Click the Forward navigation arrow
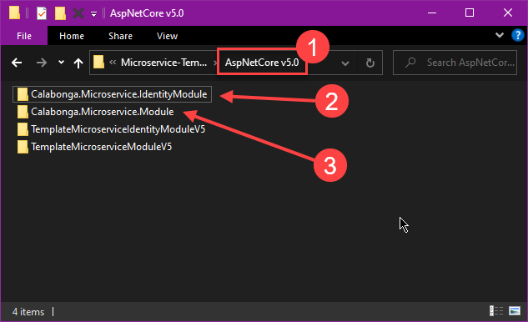This screenshot has height=322, width=528. [42, 63]
